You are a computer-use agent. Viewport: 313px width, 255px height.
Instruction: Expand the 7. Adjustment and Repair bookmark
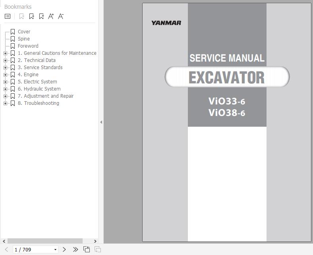tap(6, 96)
